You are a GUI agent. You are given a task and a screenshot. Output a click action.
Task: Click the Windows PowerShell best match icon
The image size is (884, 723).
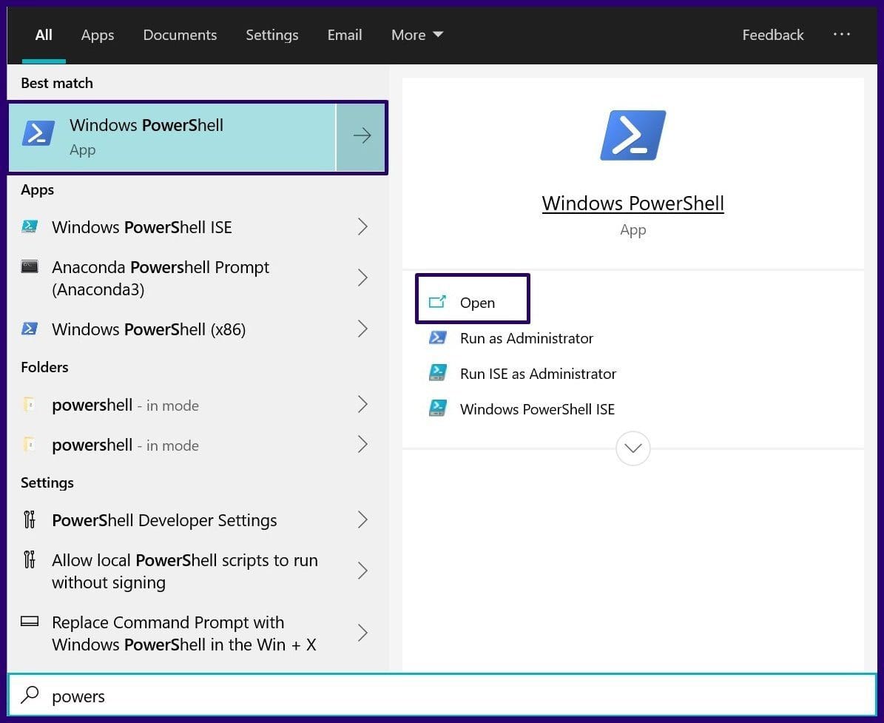(38, 134)
